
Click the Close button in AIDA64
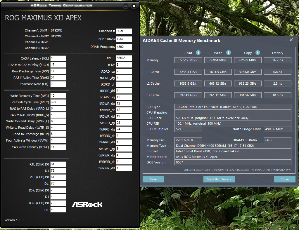[x=284, y=179]
